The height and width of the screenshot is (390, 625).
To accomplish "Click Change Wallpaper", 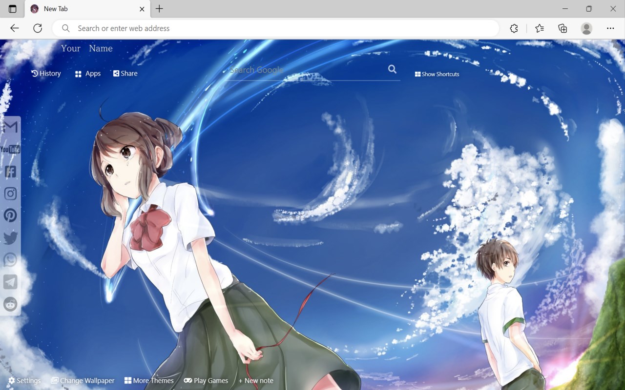I will pyautogui.click(x=83, y=381).
